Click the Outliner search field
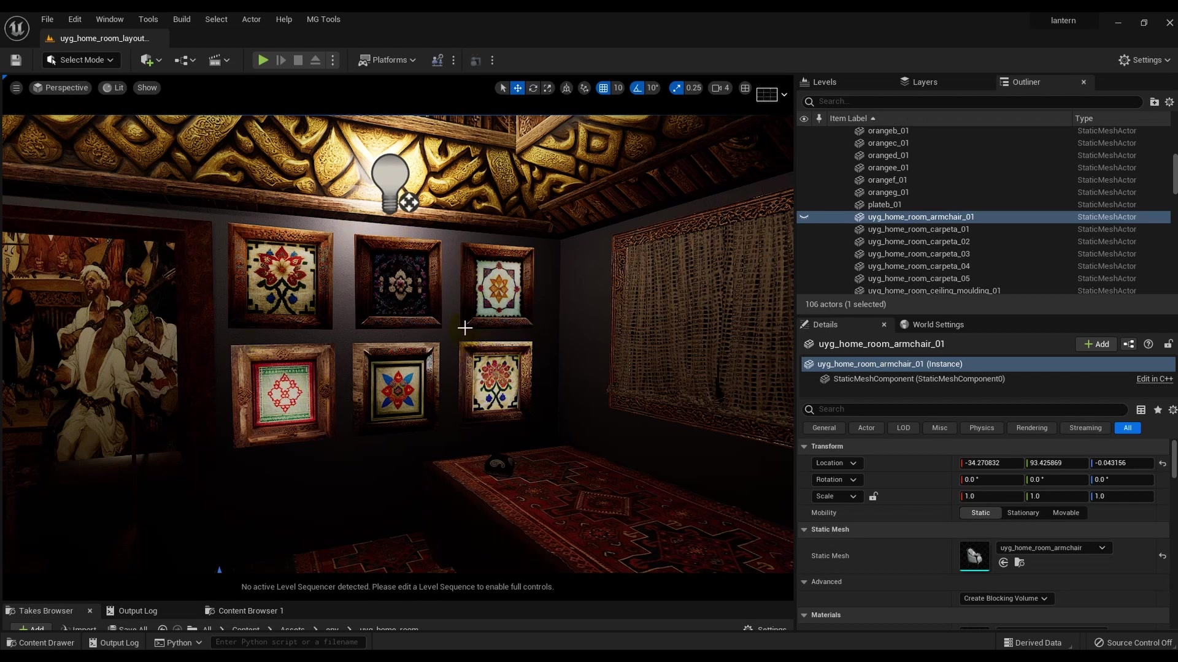The image size is (1178, 662). click(x=972, y=102)
